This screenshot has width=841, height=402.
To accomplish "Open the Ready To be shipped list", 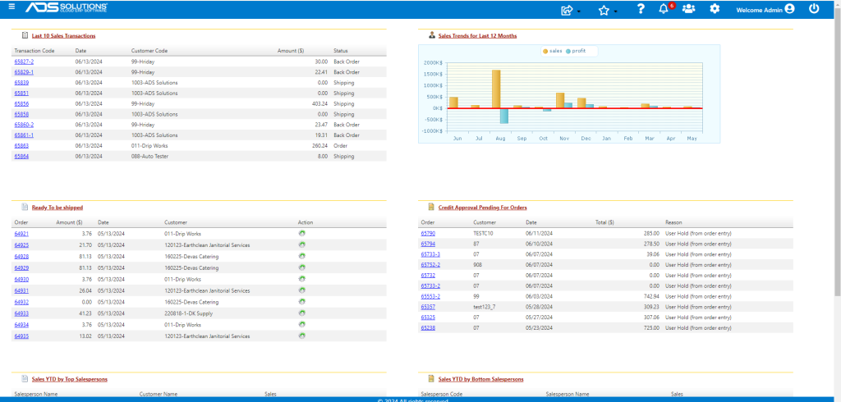I will click(x=57, y=208).
